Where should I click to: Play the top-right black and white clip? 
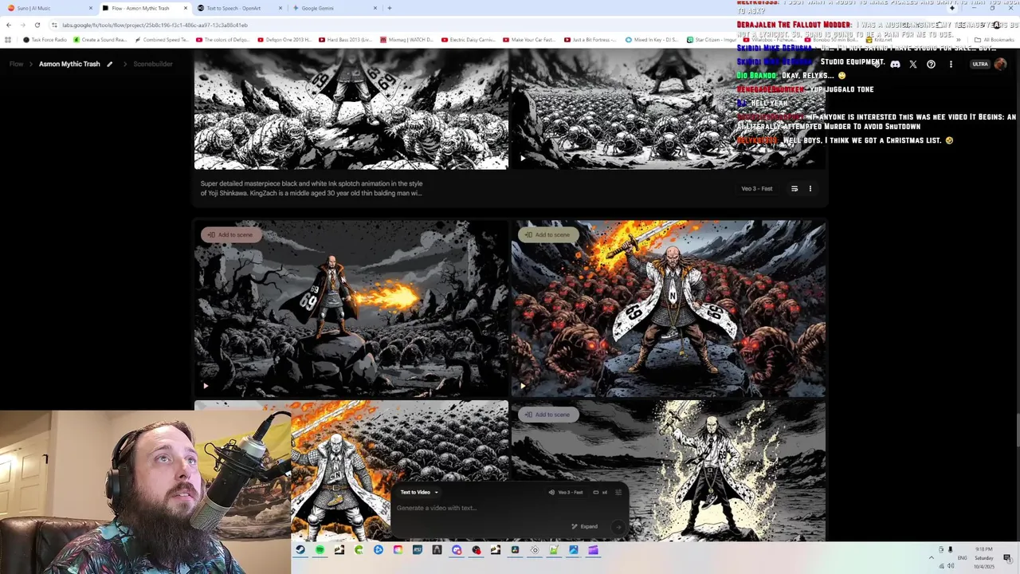pos(523,158)
